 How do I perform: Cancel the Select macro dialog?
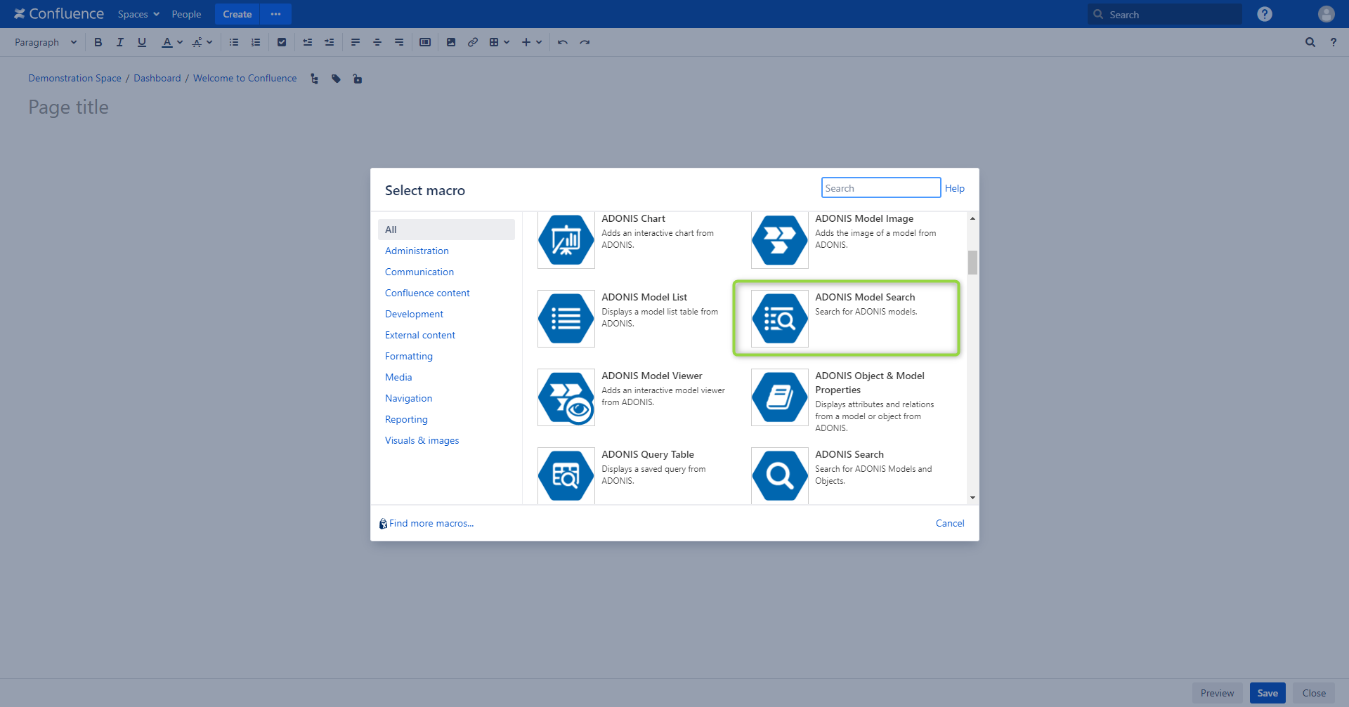tap(950, 523)
